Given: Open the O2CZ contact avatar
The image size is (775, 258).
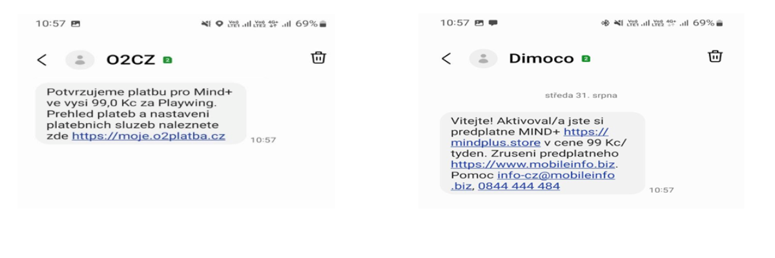Looking at the screenshot, I should pyautogui.click(x=80, y=60).
